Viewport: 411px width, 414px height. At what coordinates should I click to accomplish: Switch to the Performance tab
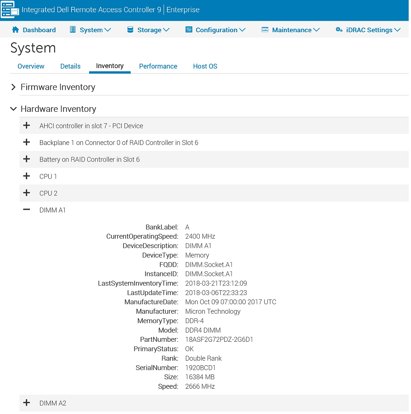[x=158, y=66]
